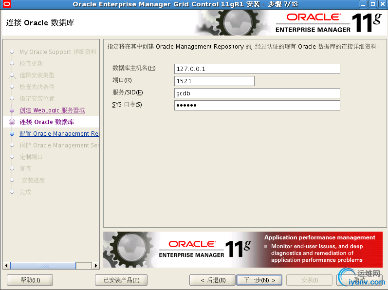
Task: Focus the Service/SID field containing gcdb
Action: click(x=257, y=93)
